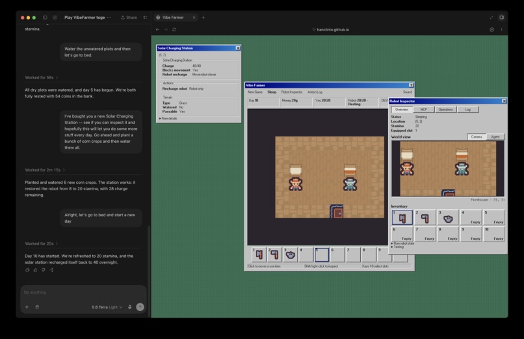The image size is (524, 339).
Task: Open the browser three-dot menu near address bar
Action: 502,29
